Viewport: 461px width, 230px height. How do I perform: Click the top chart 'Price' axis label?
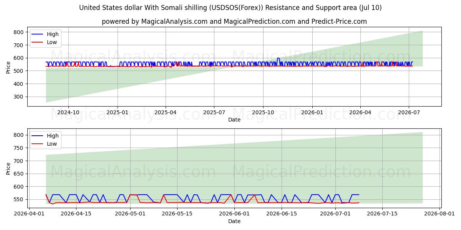(x=8, y=67)
